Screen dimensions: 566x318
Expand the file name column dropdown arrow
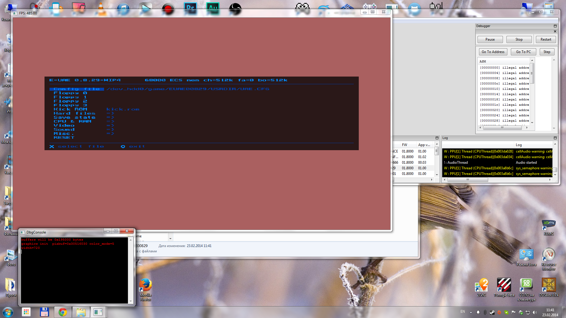coord(170,238)
